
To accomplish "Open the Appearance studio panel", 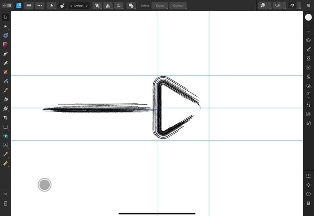I will 308,59.
